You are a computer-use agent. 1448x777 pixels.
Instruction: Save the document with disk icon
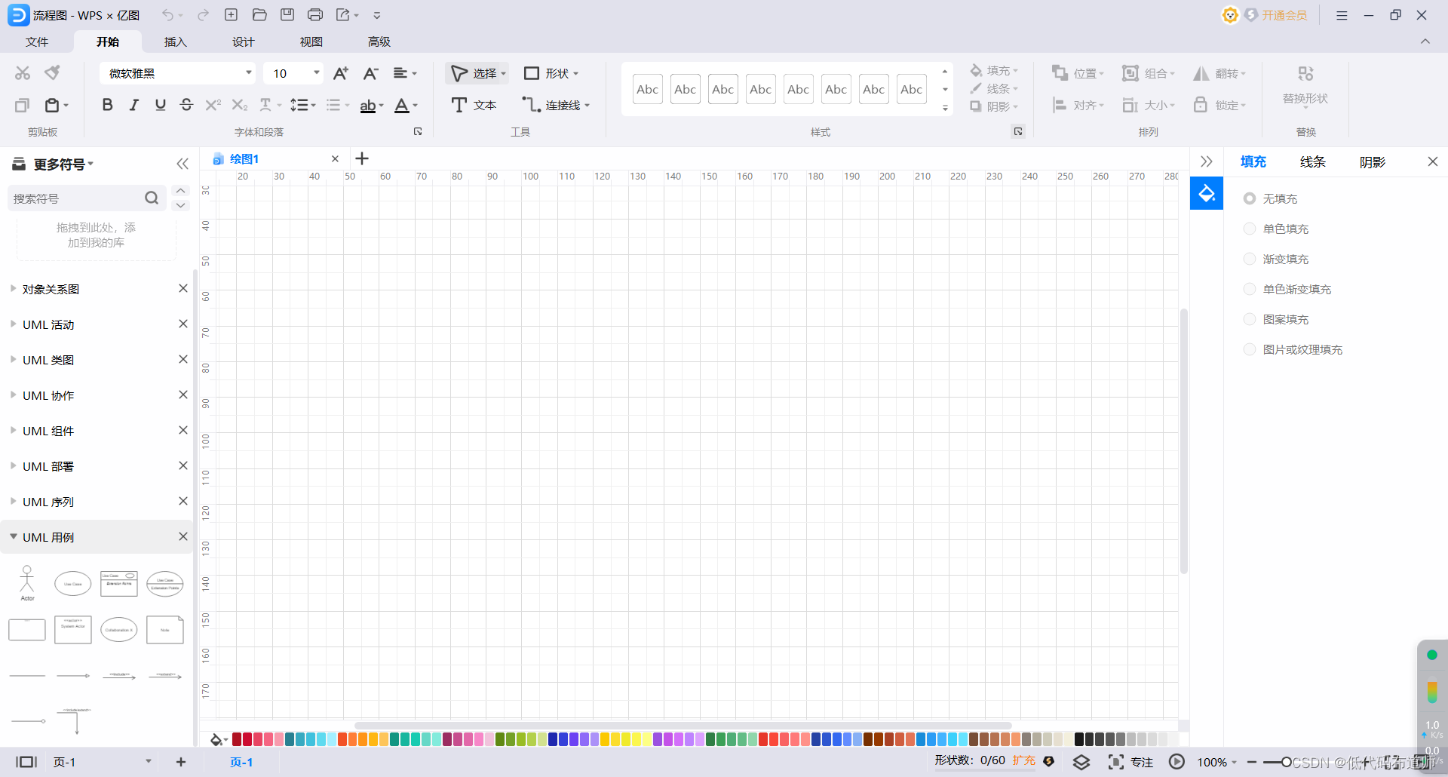[x=287, y=15]
